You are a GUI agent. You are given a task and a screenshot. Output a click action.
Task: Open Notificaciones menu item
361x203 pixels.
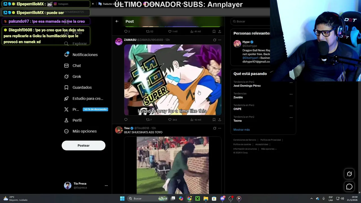pyautogui.click(x=81, y=55)
